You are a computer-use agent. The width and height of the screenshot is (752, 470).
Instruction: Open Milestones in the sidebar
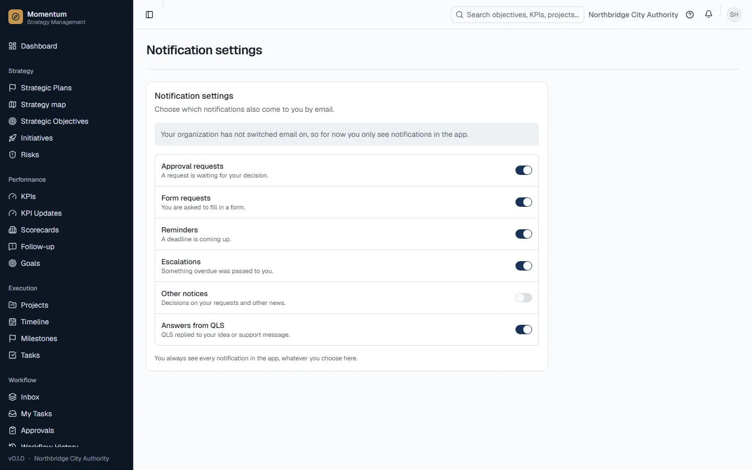pos(66,338)
